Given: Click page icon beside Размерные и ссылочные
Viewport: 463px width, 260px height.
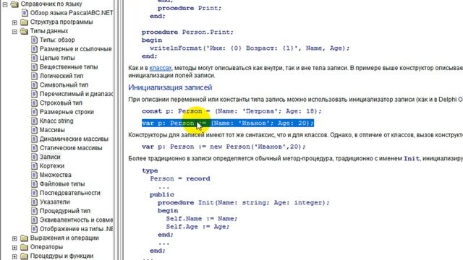Looking at the screenshot, I should (x=35, y=49).
